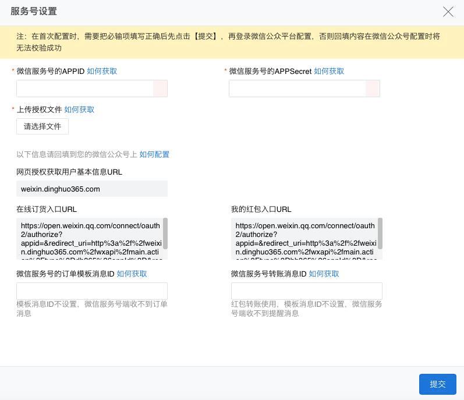Image resolution: width=464 pixels, height=400 pixels.
Task: Submit the form with 提交 button
Action: (x=437, y=384)
